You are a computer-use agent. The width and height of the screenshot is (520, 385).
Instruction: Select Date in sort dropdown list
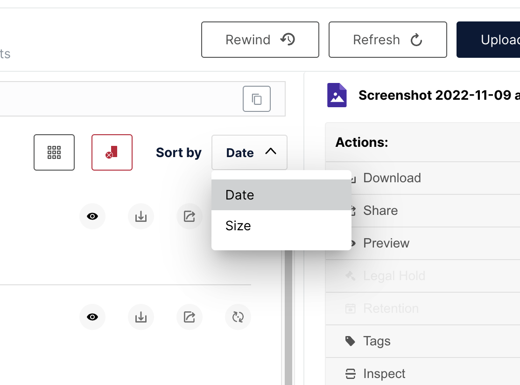[281, 195]
